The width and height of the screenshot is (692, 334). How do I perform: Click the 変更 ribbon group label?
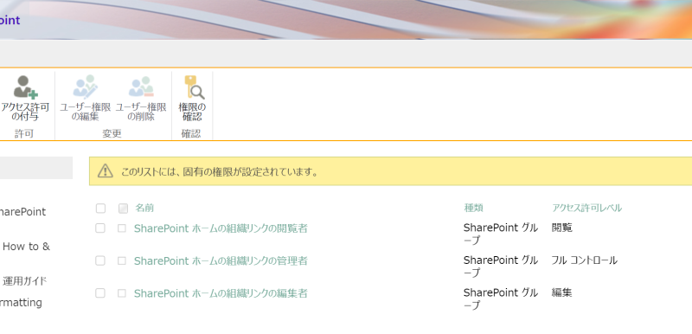(x=112, y=134)
